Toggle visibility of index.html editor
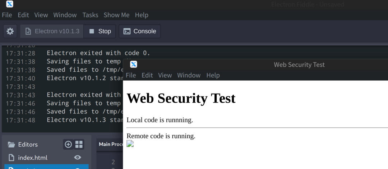Image resolution: width=388 pixels, height=169 pixels. [x=78, y=158]
